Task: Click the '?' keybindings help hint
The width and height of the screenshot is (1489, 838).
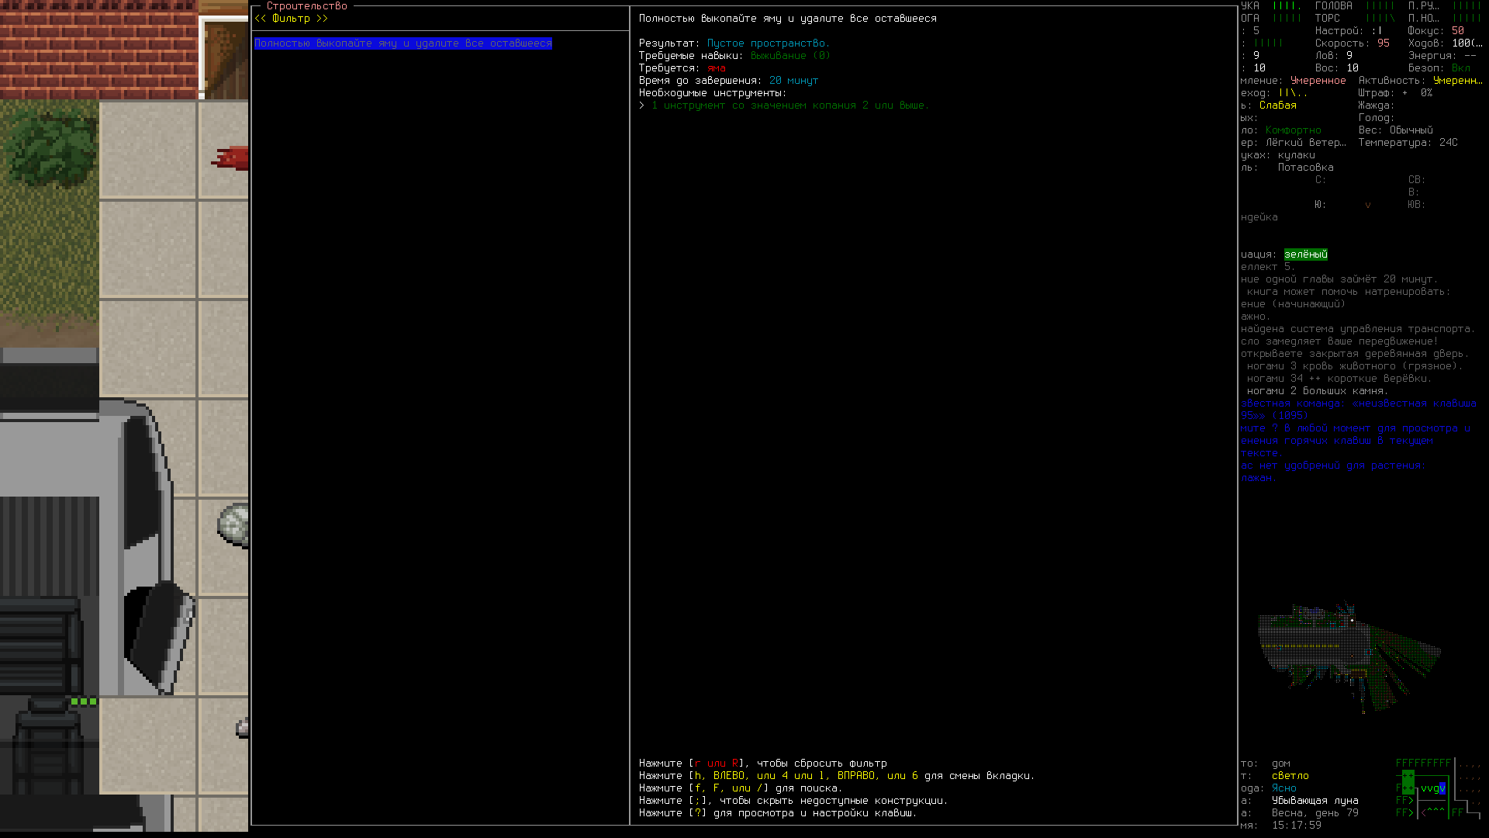Action: click(x=698, y=813)
